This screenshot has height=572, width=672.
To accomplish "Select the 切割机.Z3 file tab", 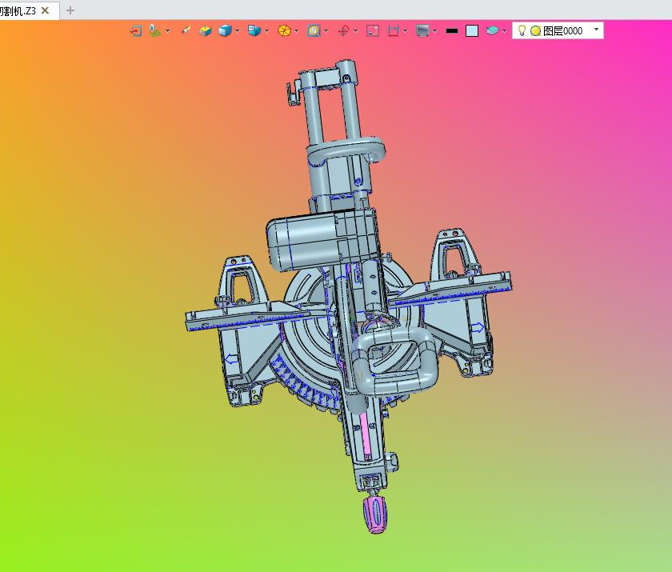I will pos(28,10).
